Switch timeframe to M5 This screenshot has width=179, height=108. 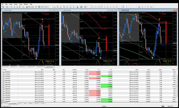(x=96, y=7)
